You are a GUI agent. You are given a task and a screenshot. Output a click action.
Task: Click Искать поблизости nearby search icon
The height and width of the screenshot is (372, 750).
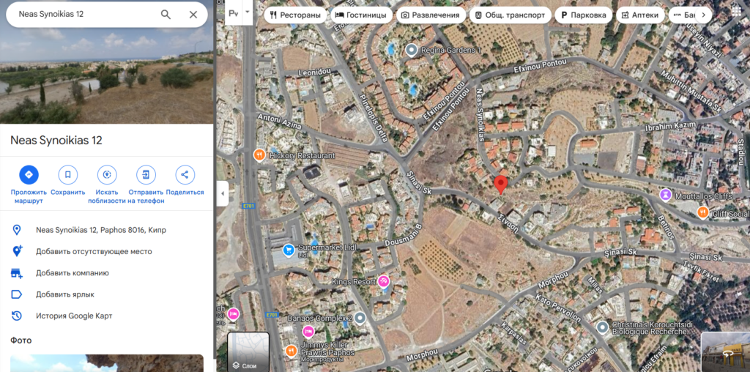pos(107,175)
